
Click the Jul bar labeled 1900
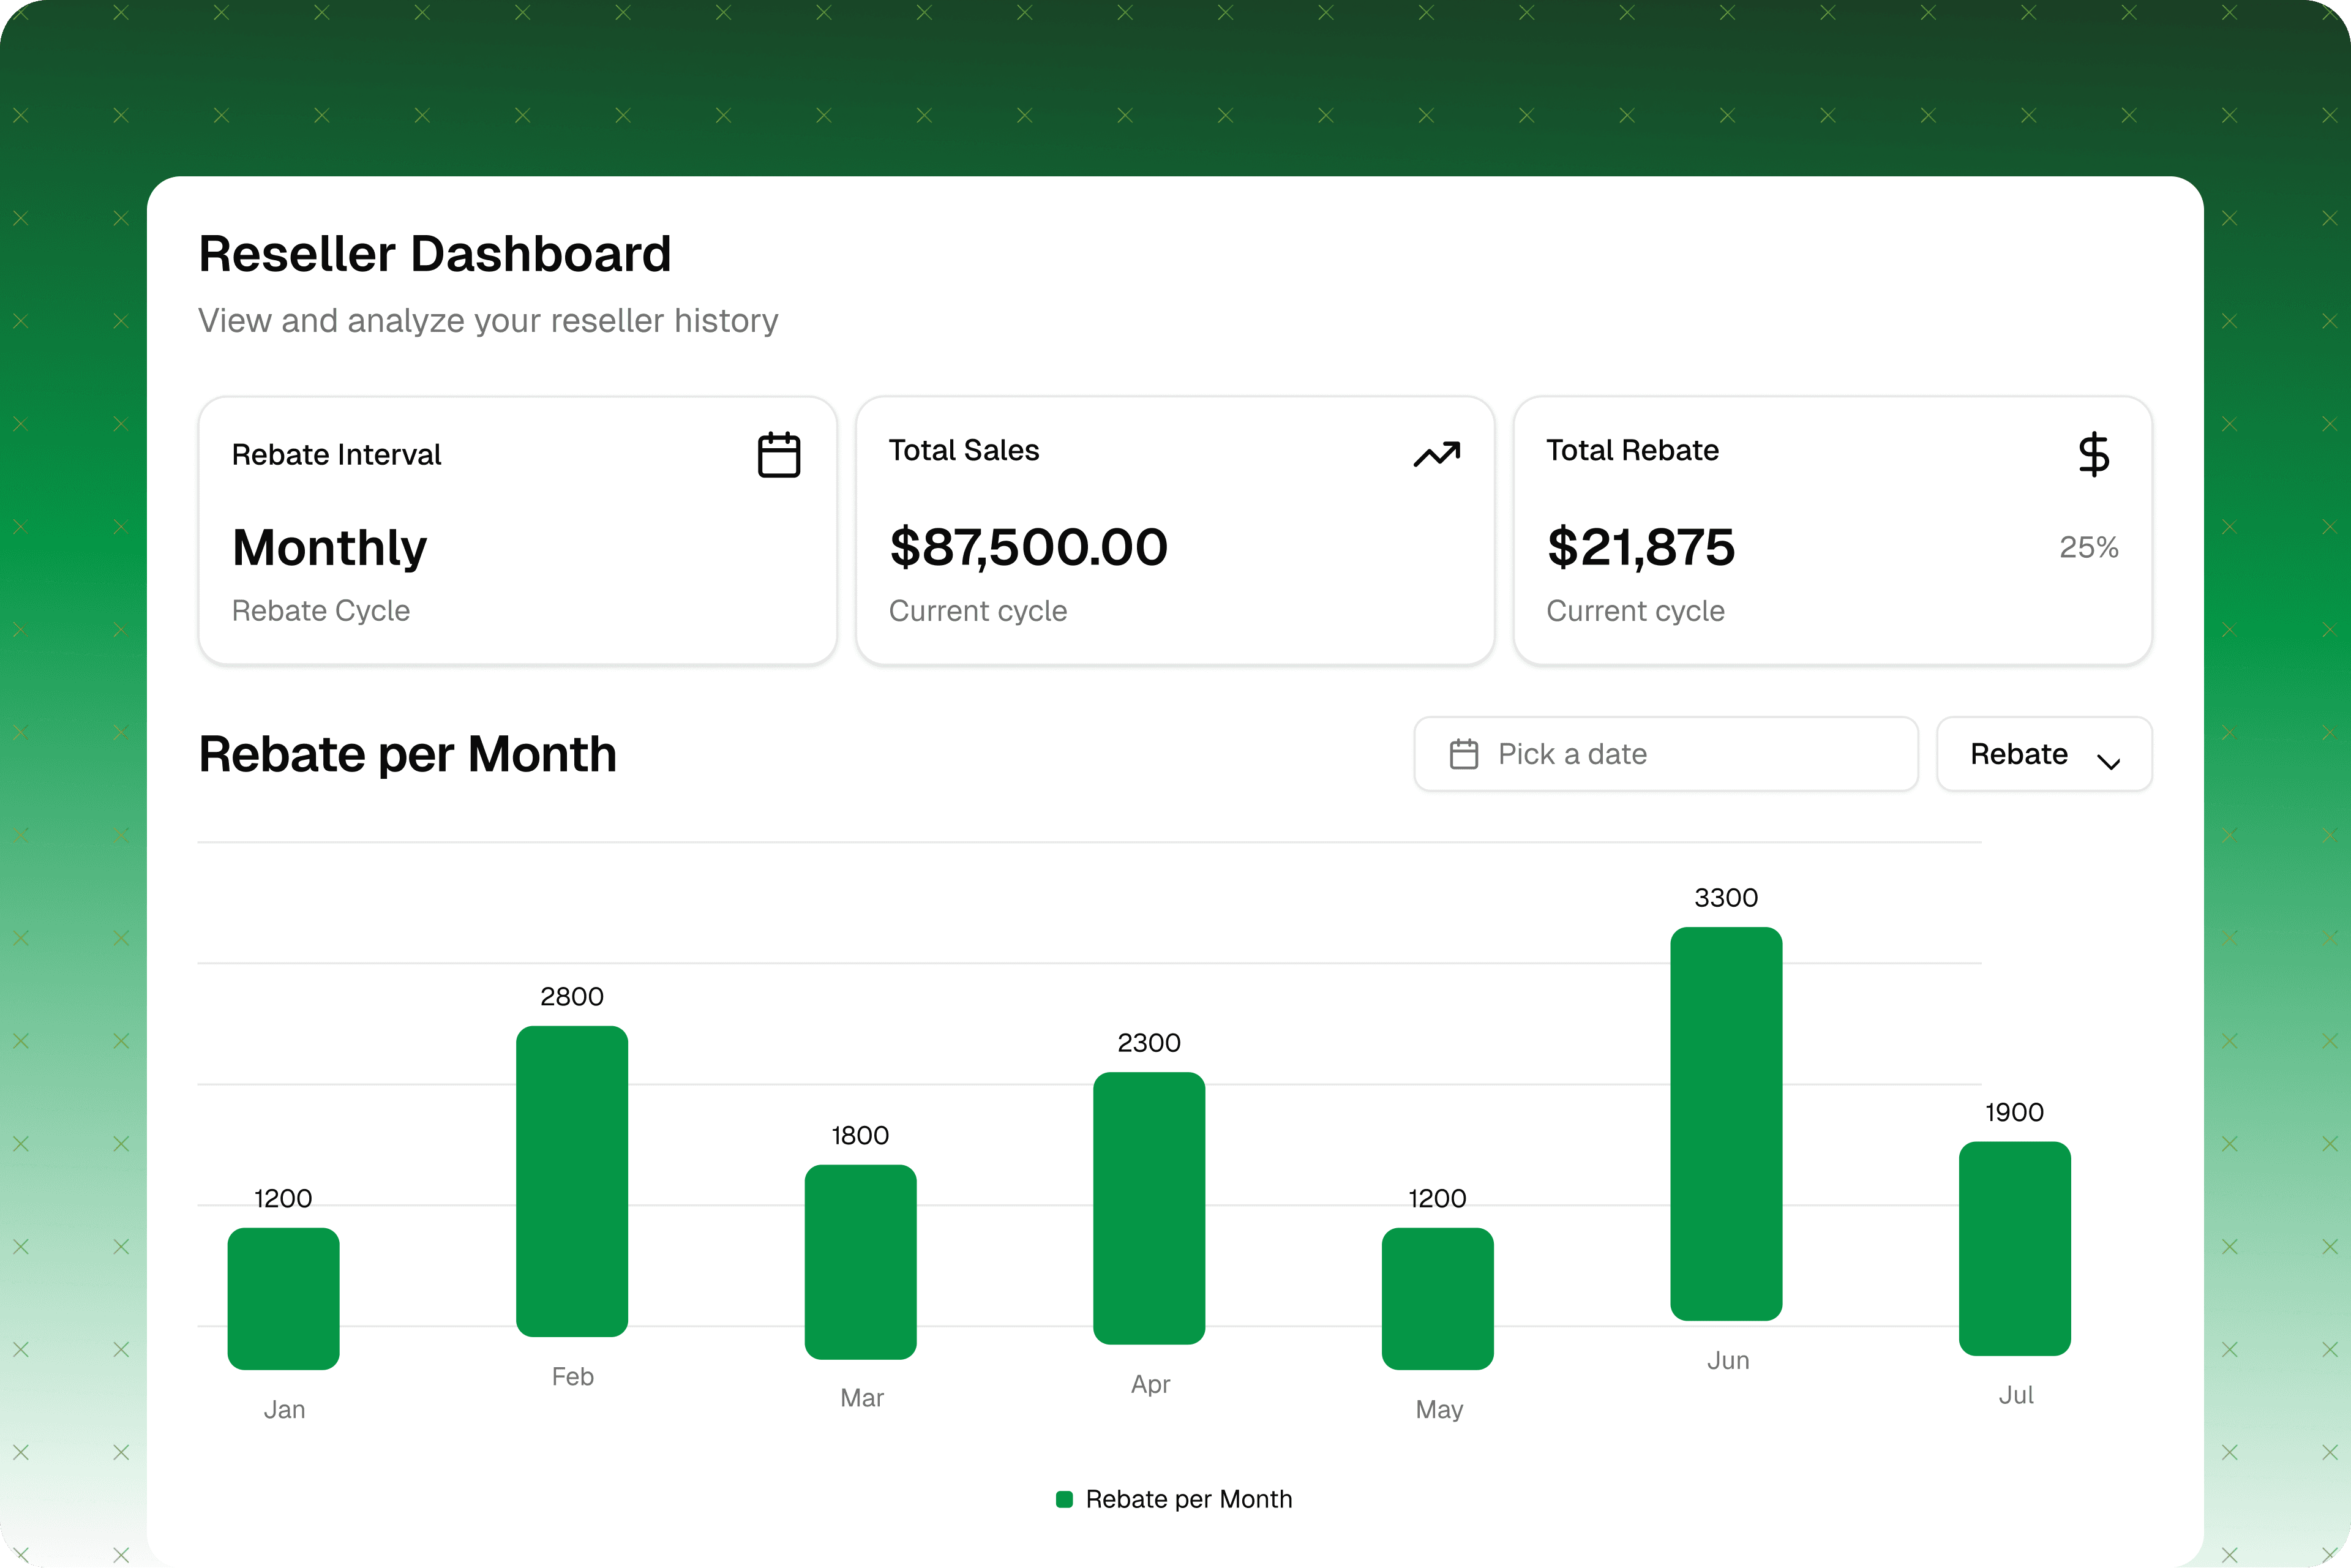tap(2014, 1248)
